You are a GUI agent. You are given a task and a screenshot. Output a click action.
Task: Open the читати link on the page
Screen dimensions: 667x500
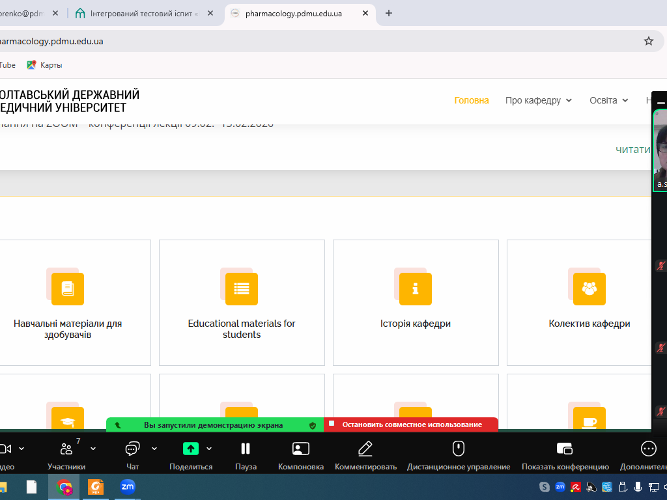tap(633, 150)
